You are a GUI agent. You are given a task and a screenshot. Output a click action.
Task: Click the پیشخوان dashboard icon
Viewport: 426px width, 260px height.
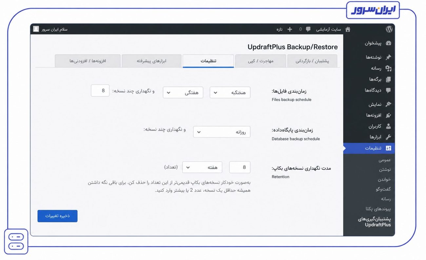point(389,43)
